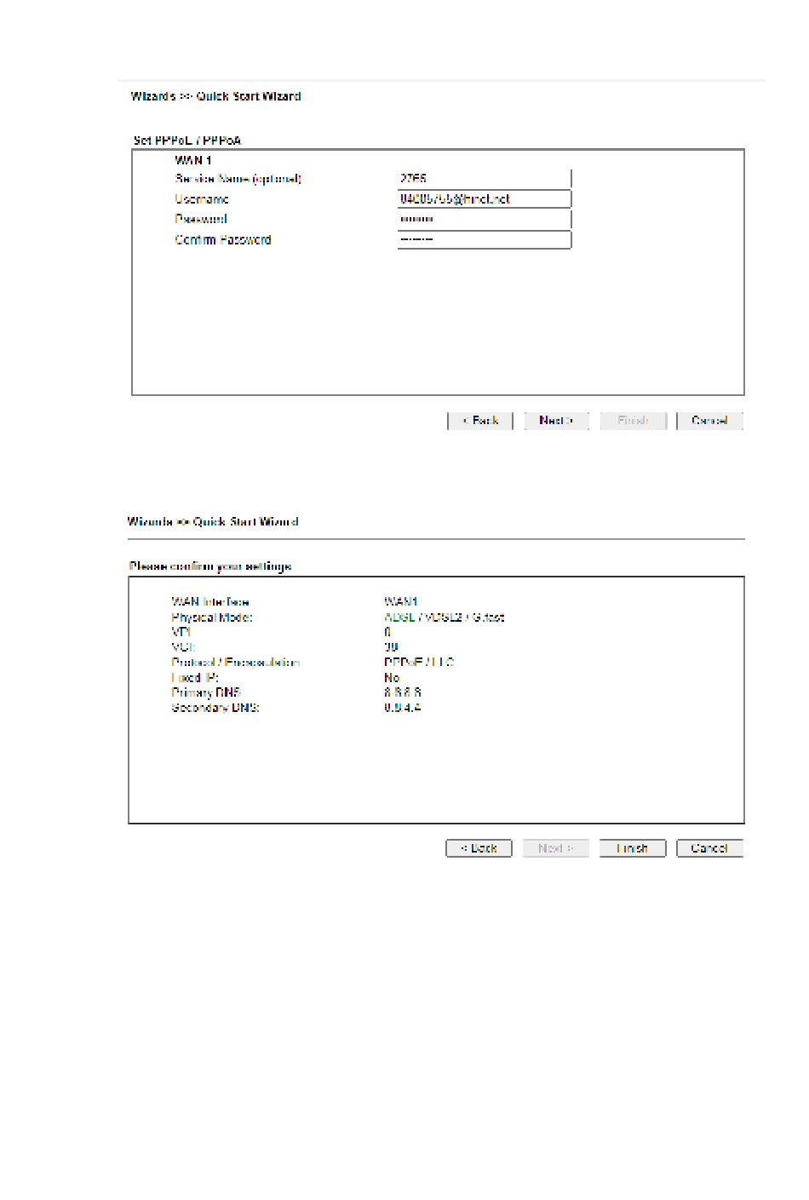Cancel on the confirm settings page
Viewport: 809px width, 1200px height.
point(709,848)
